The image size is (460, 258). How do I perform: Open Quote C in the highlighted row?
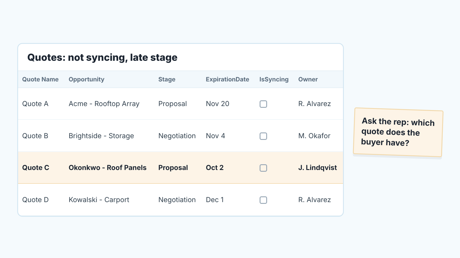36,168
